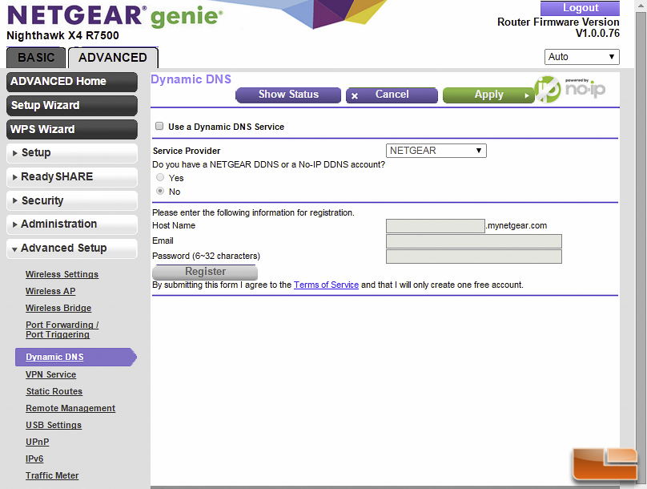Expand the Security menu section

coord(72,200)
